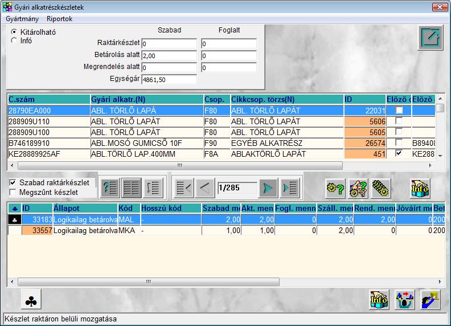
Task: Click the upper table horizontal scrollbar thumb
Action: 180,165
